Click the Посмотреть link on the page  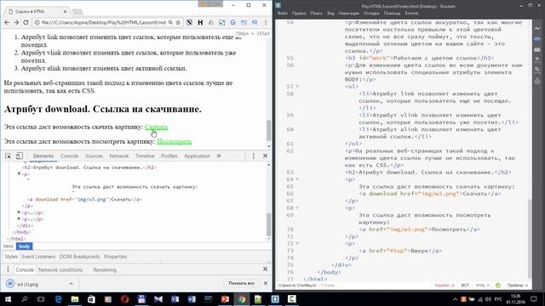tap(174, 142)
